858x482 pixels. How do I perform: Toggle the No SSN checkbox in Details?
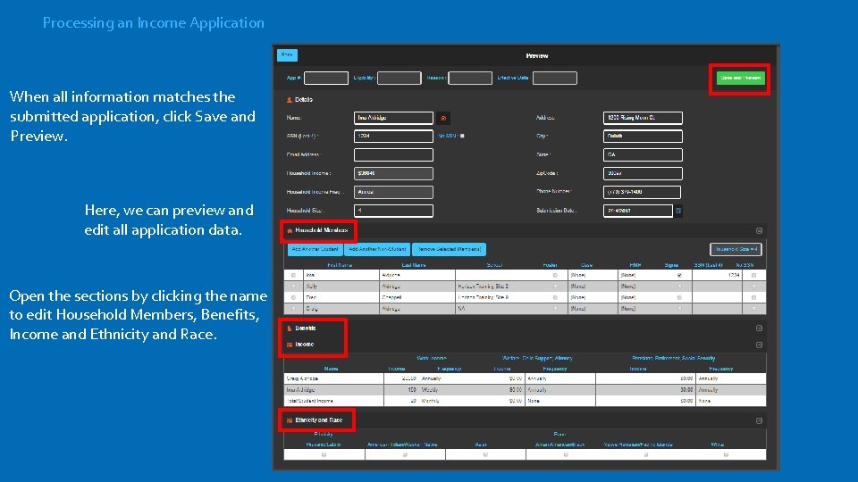coord(462,136)
